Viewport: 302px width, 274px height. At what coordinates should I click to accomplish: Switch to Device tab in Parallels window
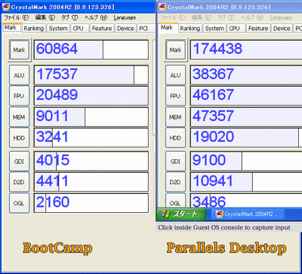282,29
